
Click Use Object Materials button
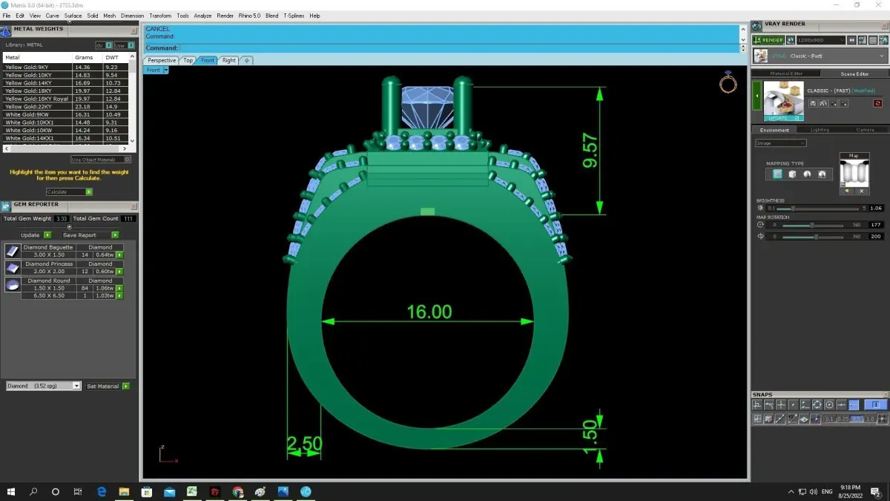[x=101, y=160]
